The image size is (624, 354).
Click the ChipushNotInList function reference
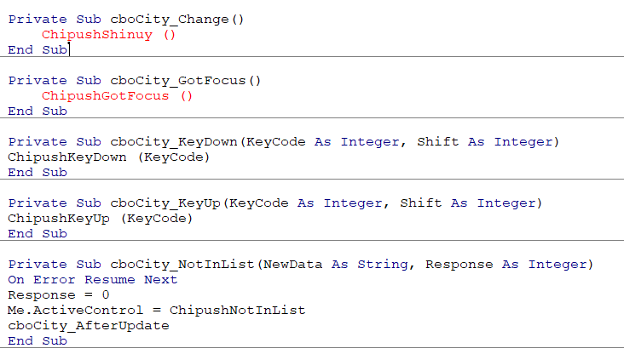[x=237, y=311]
